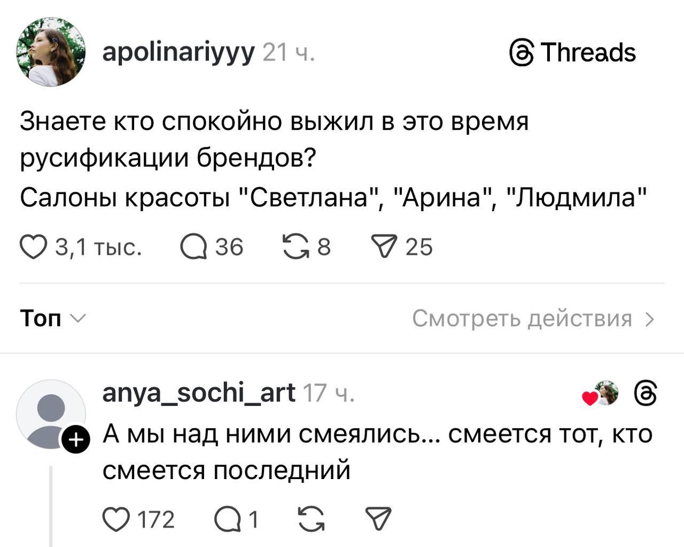Share the post via the send icon
Viewport: 684px width, 547px height.
tap(386, 247)
